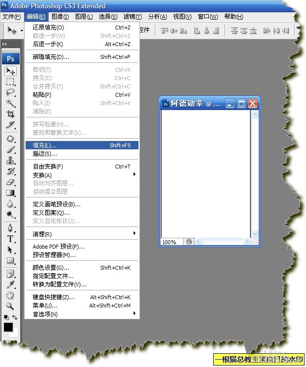The image size is (306, 367).
Task: Open the 视图(V) menu
Action: point(182,17)
